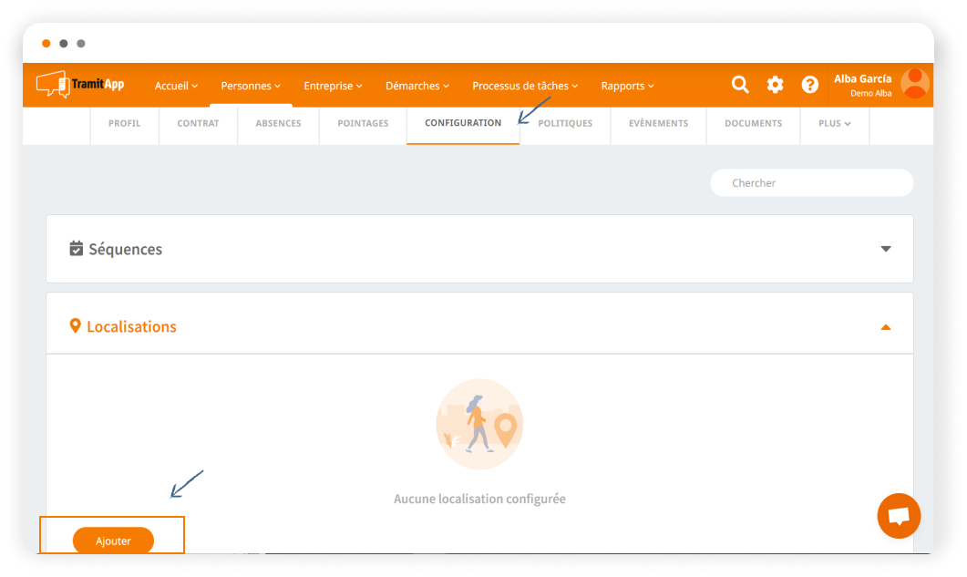Click Alba García's profile avatar
This screenshot has width=967, height=577.
click(x=914, y=84)
